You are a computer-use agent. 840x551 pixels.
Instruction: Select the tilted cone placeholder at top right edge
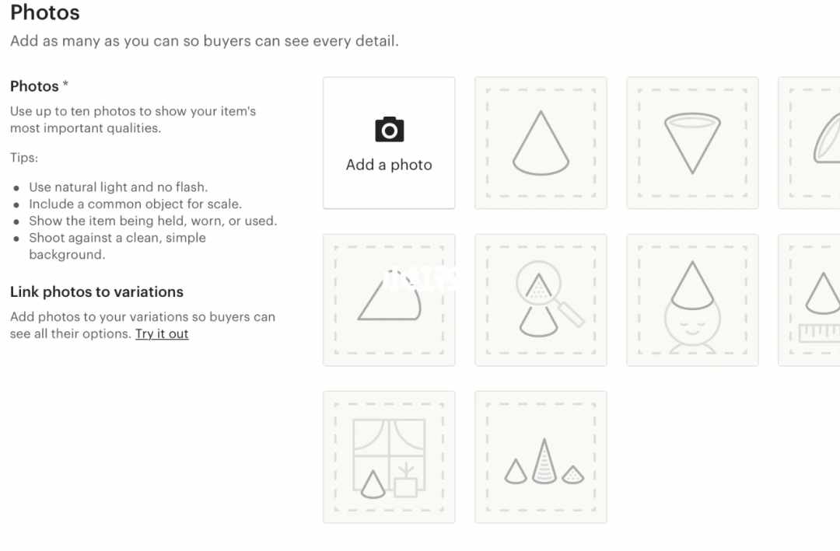[810, 143]
